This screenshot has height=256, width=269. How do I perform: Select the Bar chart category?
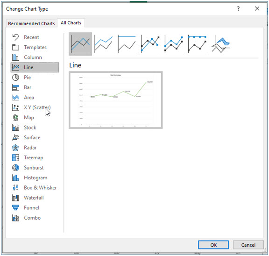[x=35, y=87]
